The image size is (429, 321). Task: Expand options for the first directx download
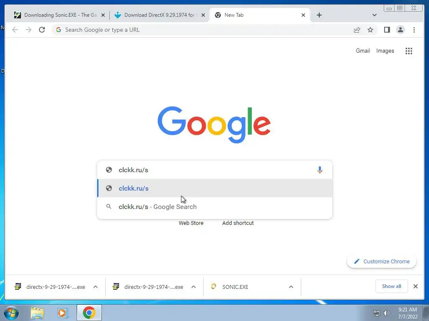coord(96,287)
